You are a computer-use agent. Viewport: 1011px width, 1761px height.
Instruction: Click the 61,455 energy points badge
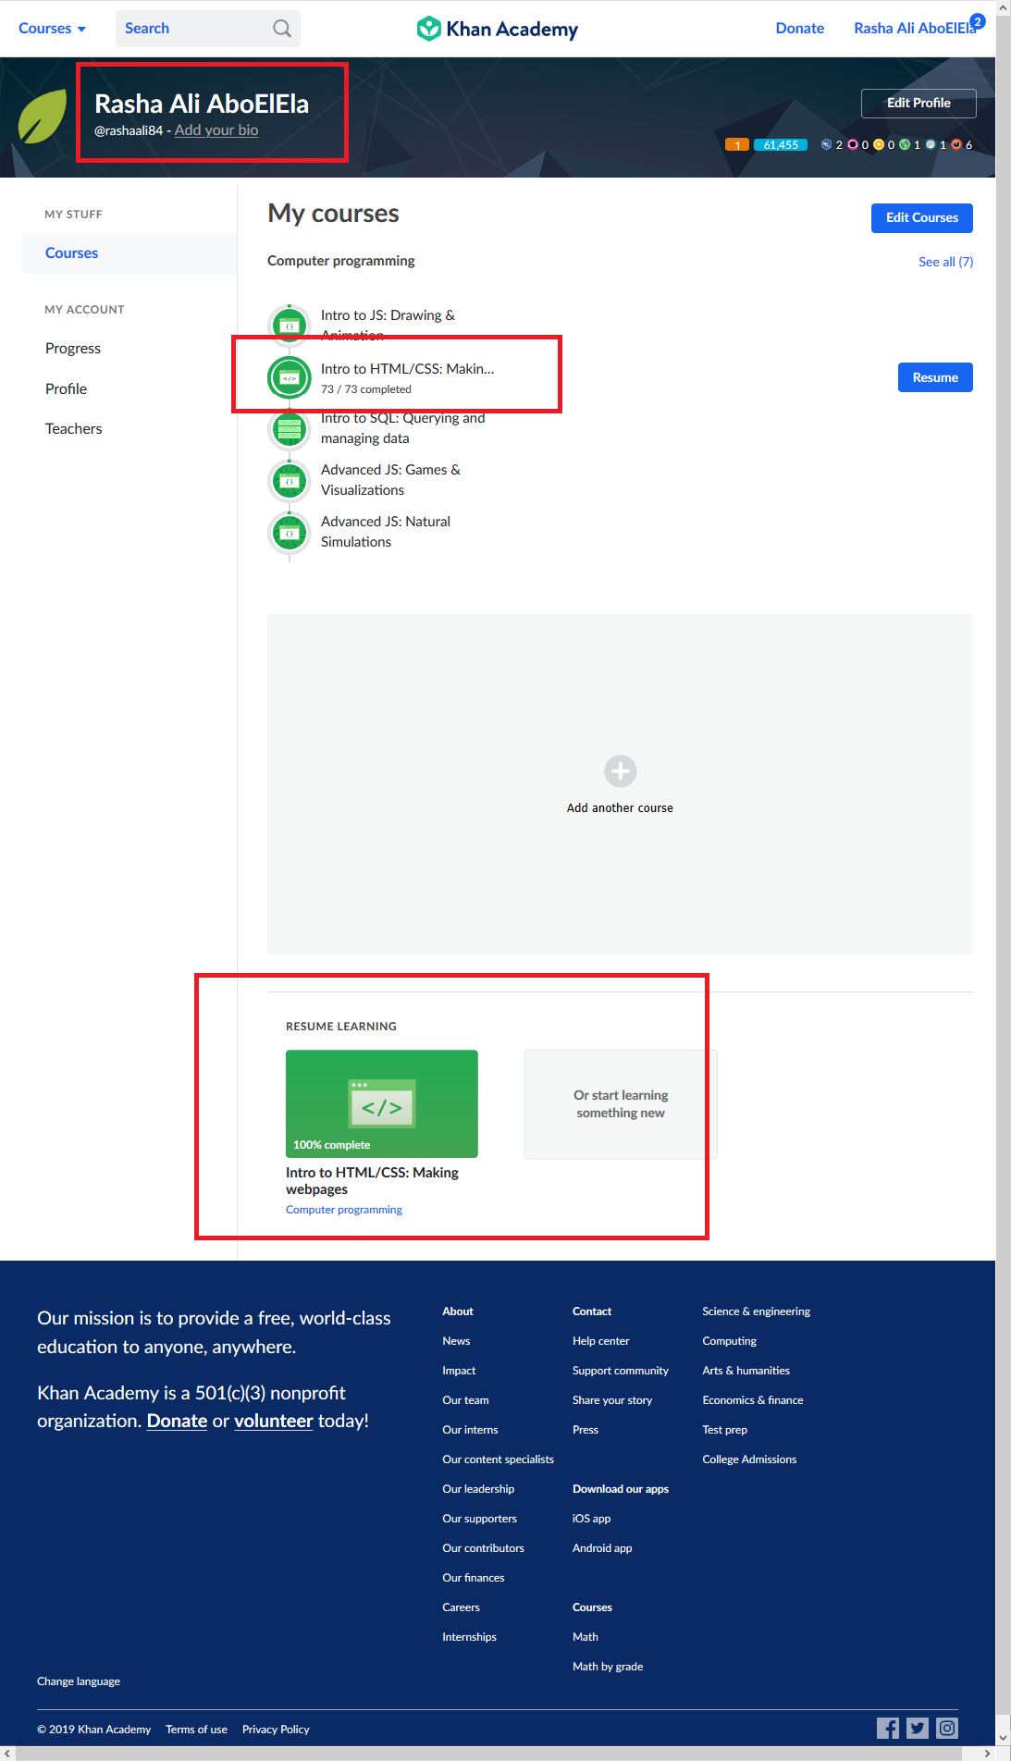pos(781,145)
